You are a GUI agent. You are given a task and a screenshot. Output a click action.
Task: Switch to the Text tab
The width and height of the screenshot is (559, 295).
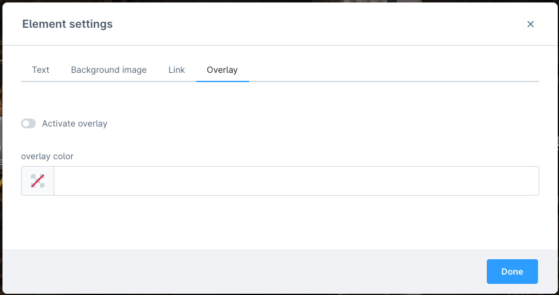point(41,70)
